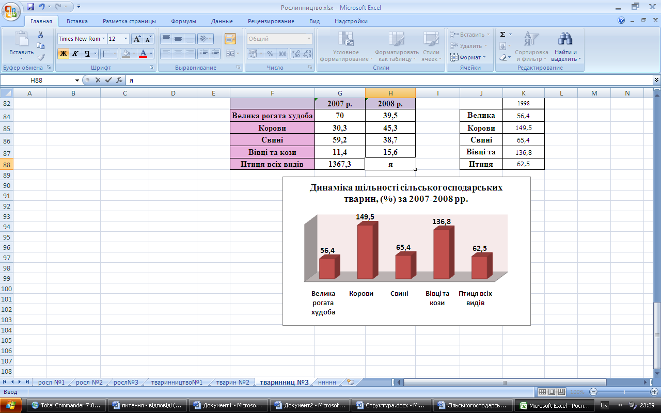
Task: Apply red font color with the A button
Action: point(144,54)
